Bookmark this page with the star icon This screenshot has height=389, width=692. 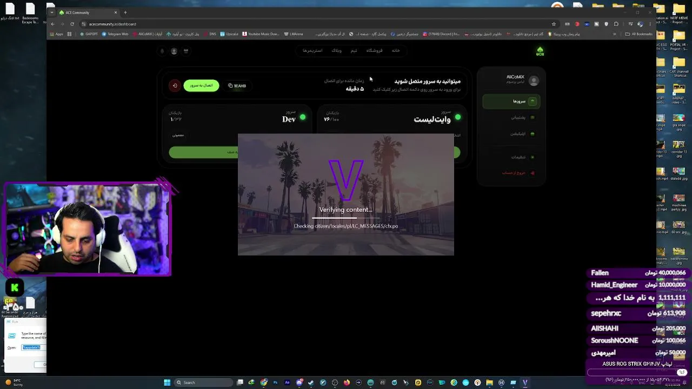pyautogui.click(x=554, y=24)
